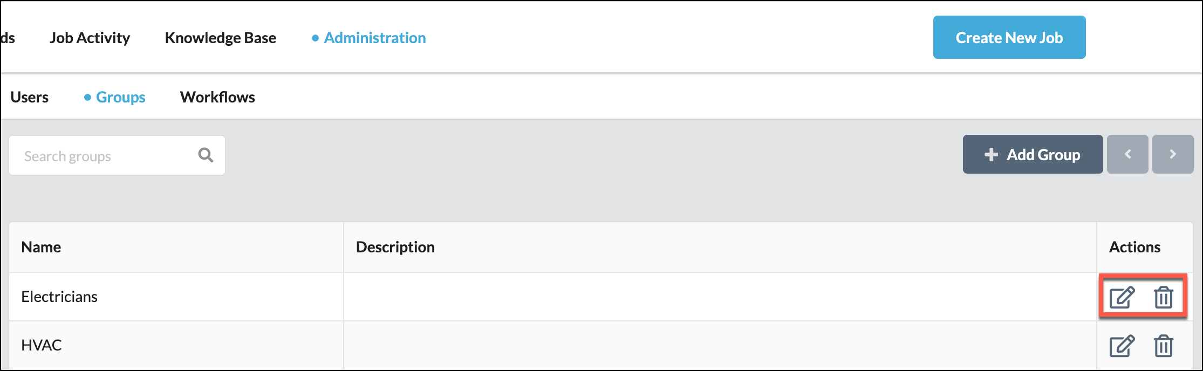Click the Add Group button
This screenshot has width=1203, height=371.
[x=1033, y=155]
